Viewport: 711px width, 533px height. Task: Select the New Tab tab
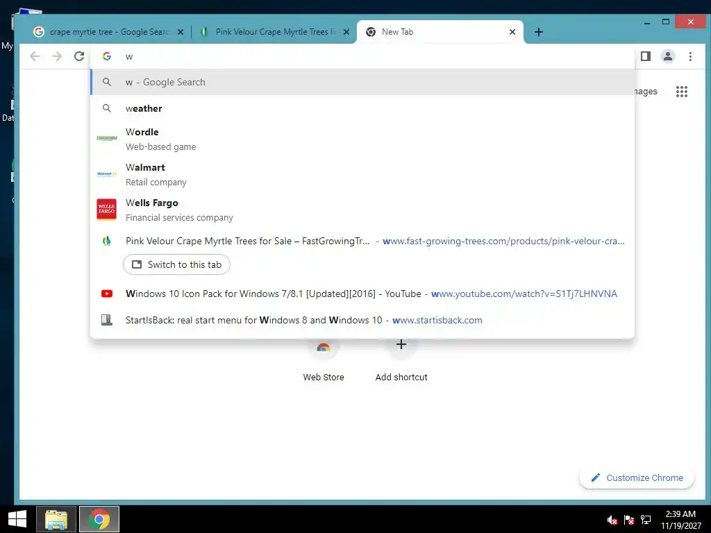pos(440,32)
